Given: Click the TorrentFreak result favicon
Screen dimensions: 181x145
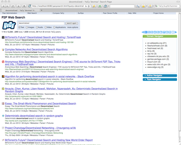Looking at the screenshot, I should pos(3,37).
